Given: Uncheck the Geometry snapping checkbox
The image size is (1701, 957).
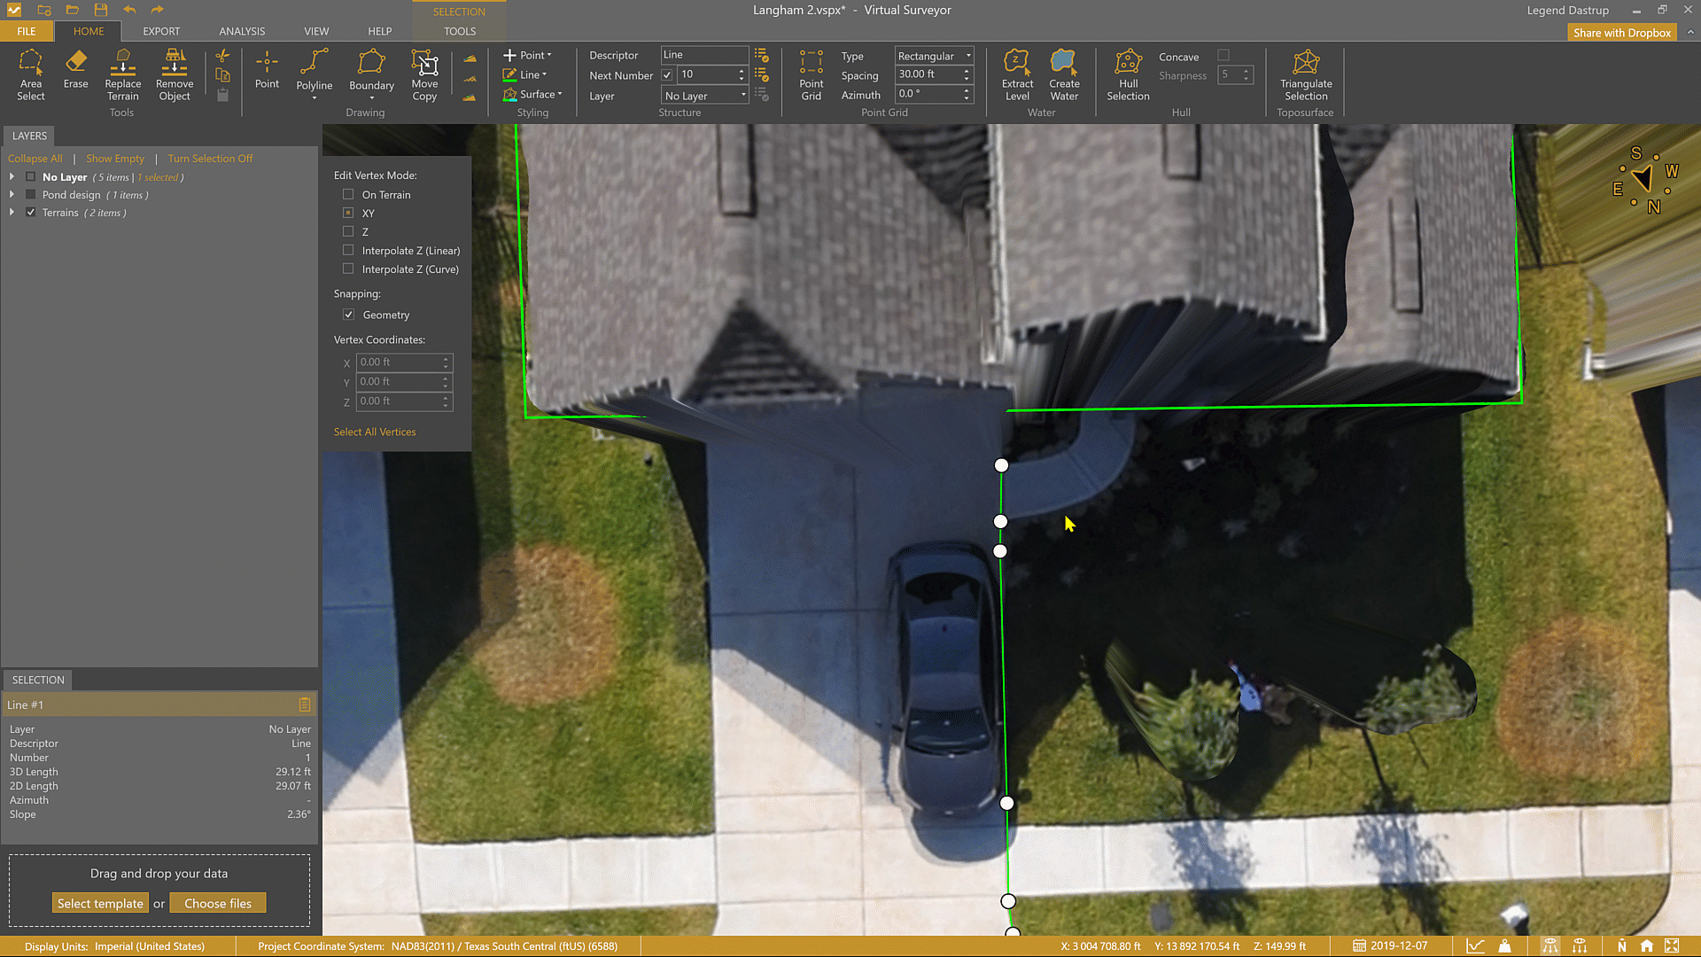Looking at the screenshot, I should click(348, 315).
